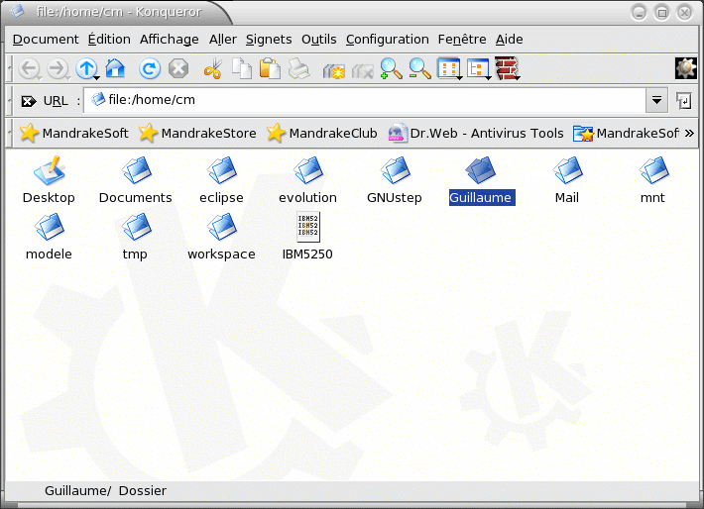Open the Aide menu
Image resolution: width=704 pixels, height=509 pixels.
(x=509, y=40)
